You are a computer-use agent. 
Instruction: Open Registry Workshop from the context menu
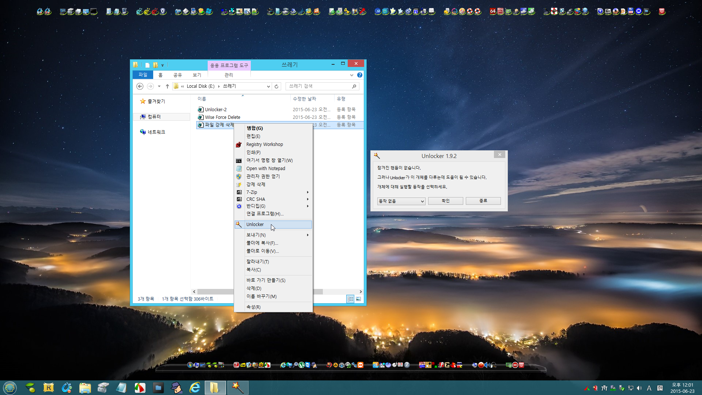pyautogui.click(x=273, y=144)
